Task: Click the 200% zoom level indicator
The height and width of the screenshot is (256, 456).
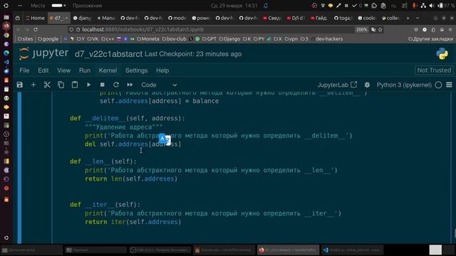Action: click(x=361, y=30)
